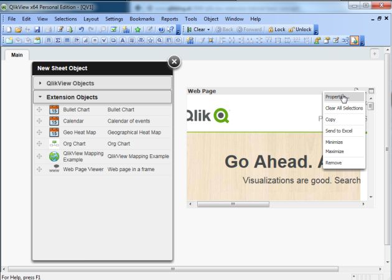The image size is (392, 280).
Task: Choose Remove in the context menu
Action: 344,163
